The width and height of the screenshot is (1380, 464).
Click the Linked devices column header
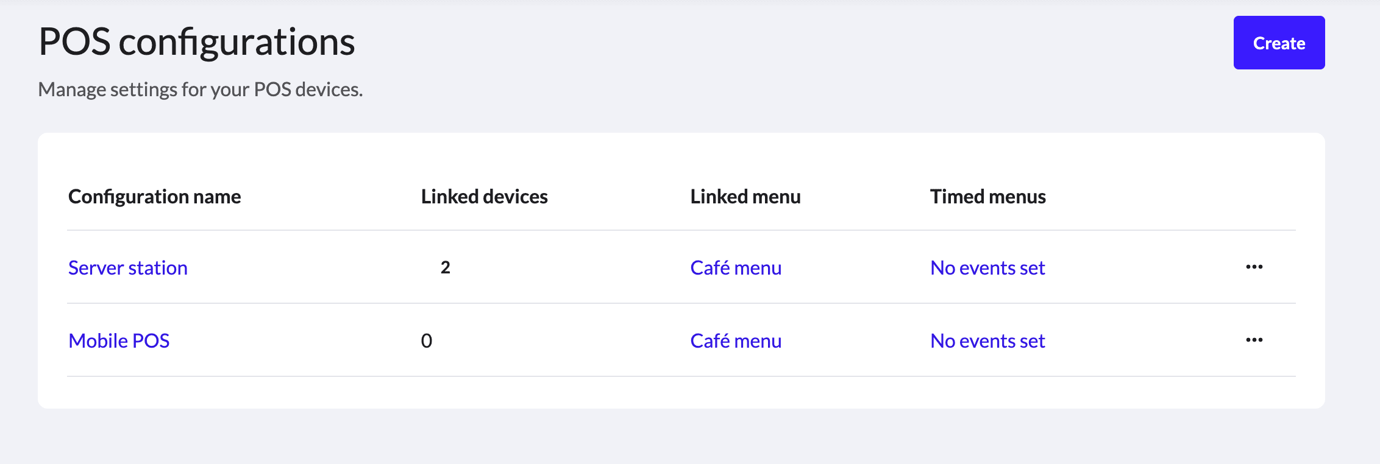point(484,197)
